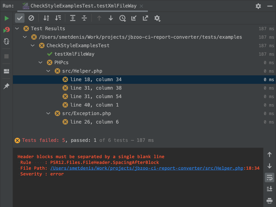Click the Severity : error line

(42, 174)
